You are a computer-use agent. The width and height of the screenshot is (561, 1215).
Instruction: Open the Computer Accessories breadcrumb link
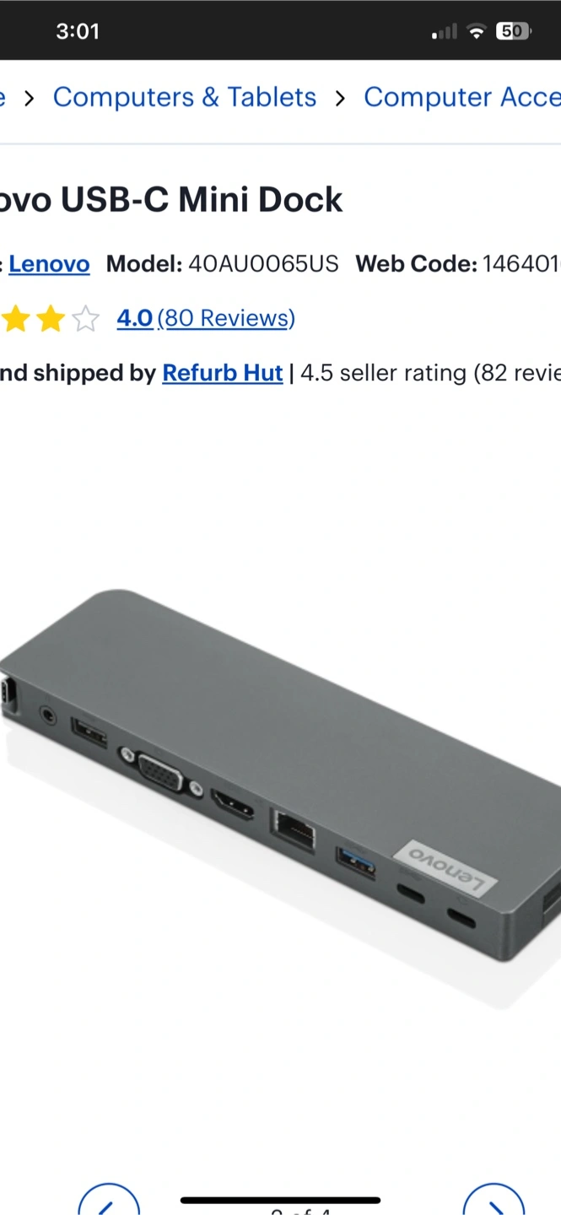tap(462, 97)
